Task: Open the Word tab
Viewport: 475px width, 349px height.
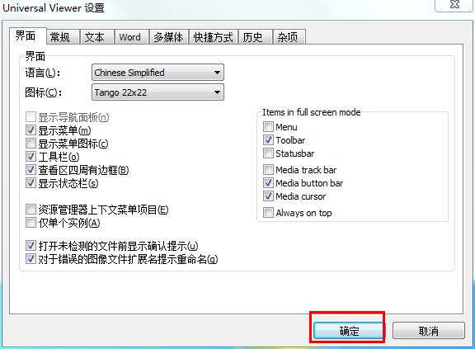Action: 131,37
